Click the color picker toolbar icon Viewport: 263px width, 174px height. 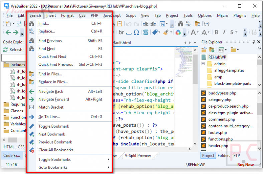pyautogui.click(x=178, y=32)
